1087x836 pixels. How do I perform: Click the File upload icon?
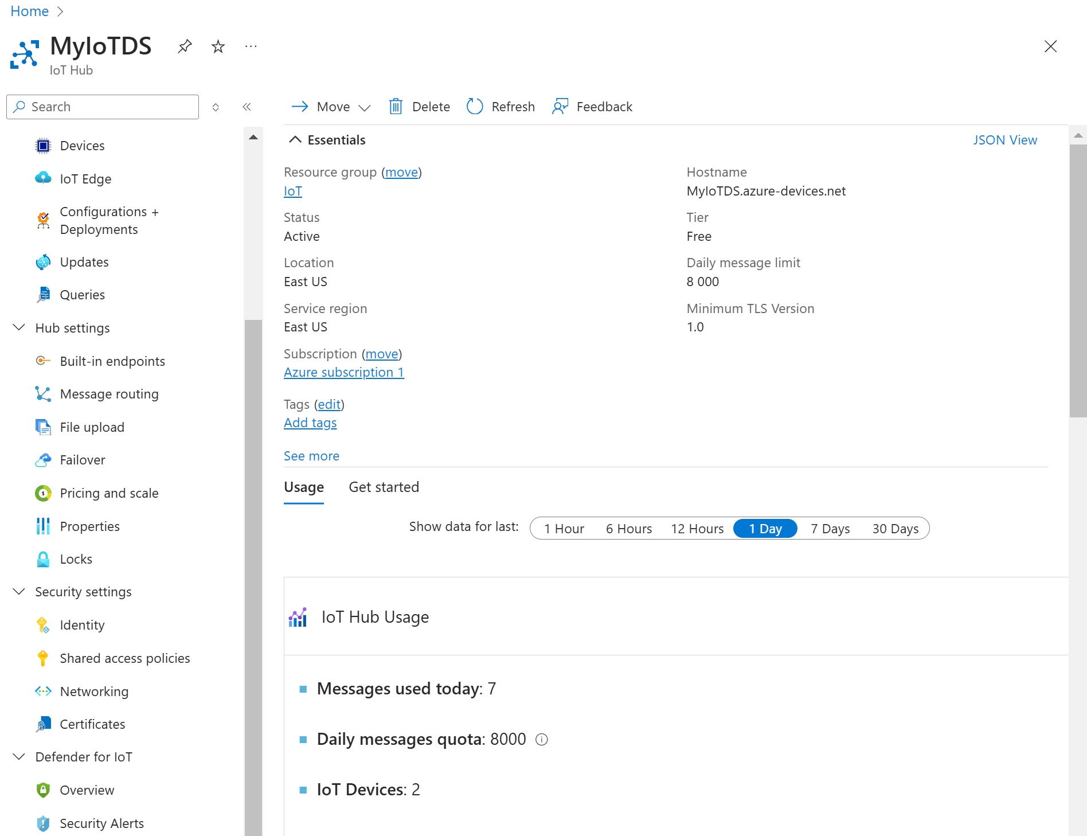[x=43, y=427]
